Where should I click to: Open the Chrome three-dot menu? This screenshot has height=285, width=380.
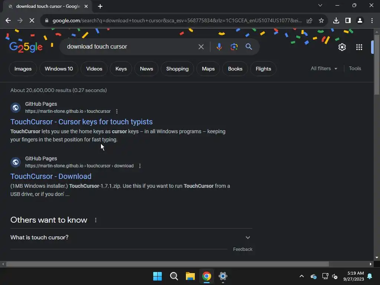pos(372,21)
